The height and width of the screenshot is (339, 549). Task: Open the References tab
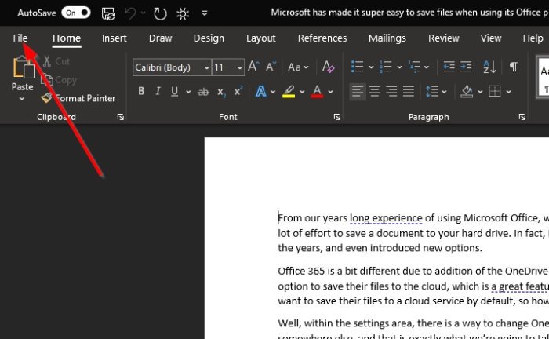click(322, 38)
